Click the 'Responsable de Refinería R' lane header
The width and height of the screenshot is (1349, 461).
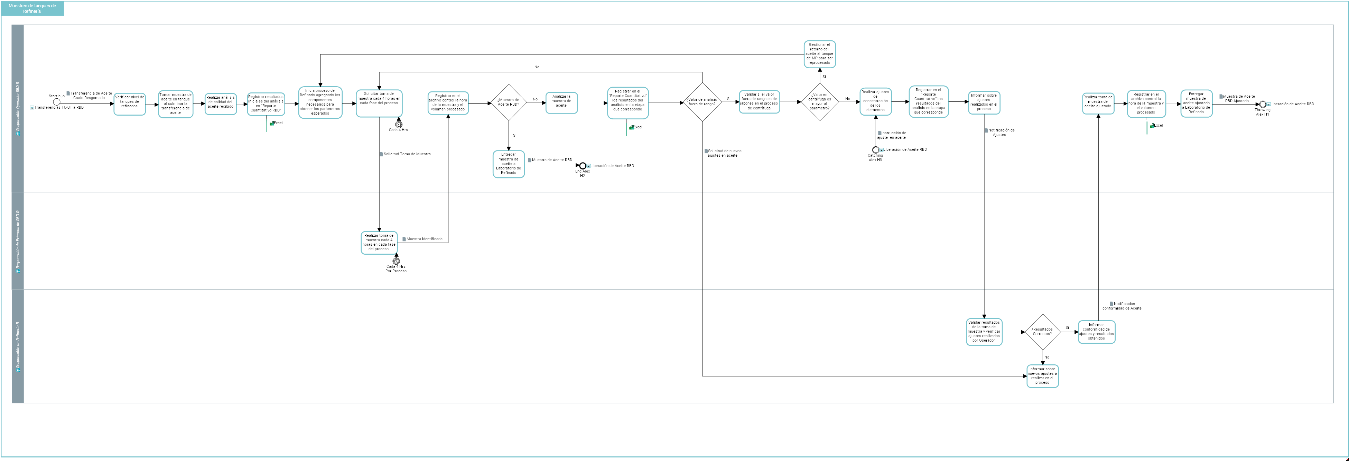click(x=18, y=346)
